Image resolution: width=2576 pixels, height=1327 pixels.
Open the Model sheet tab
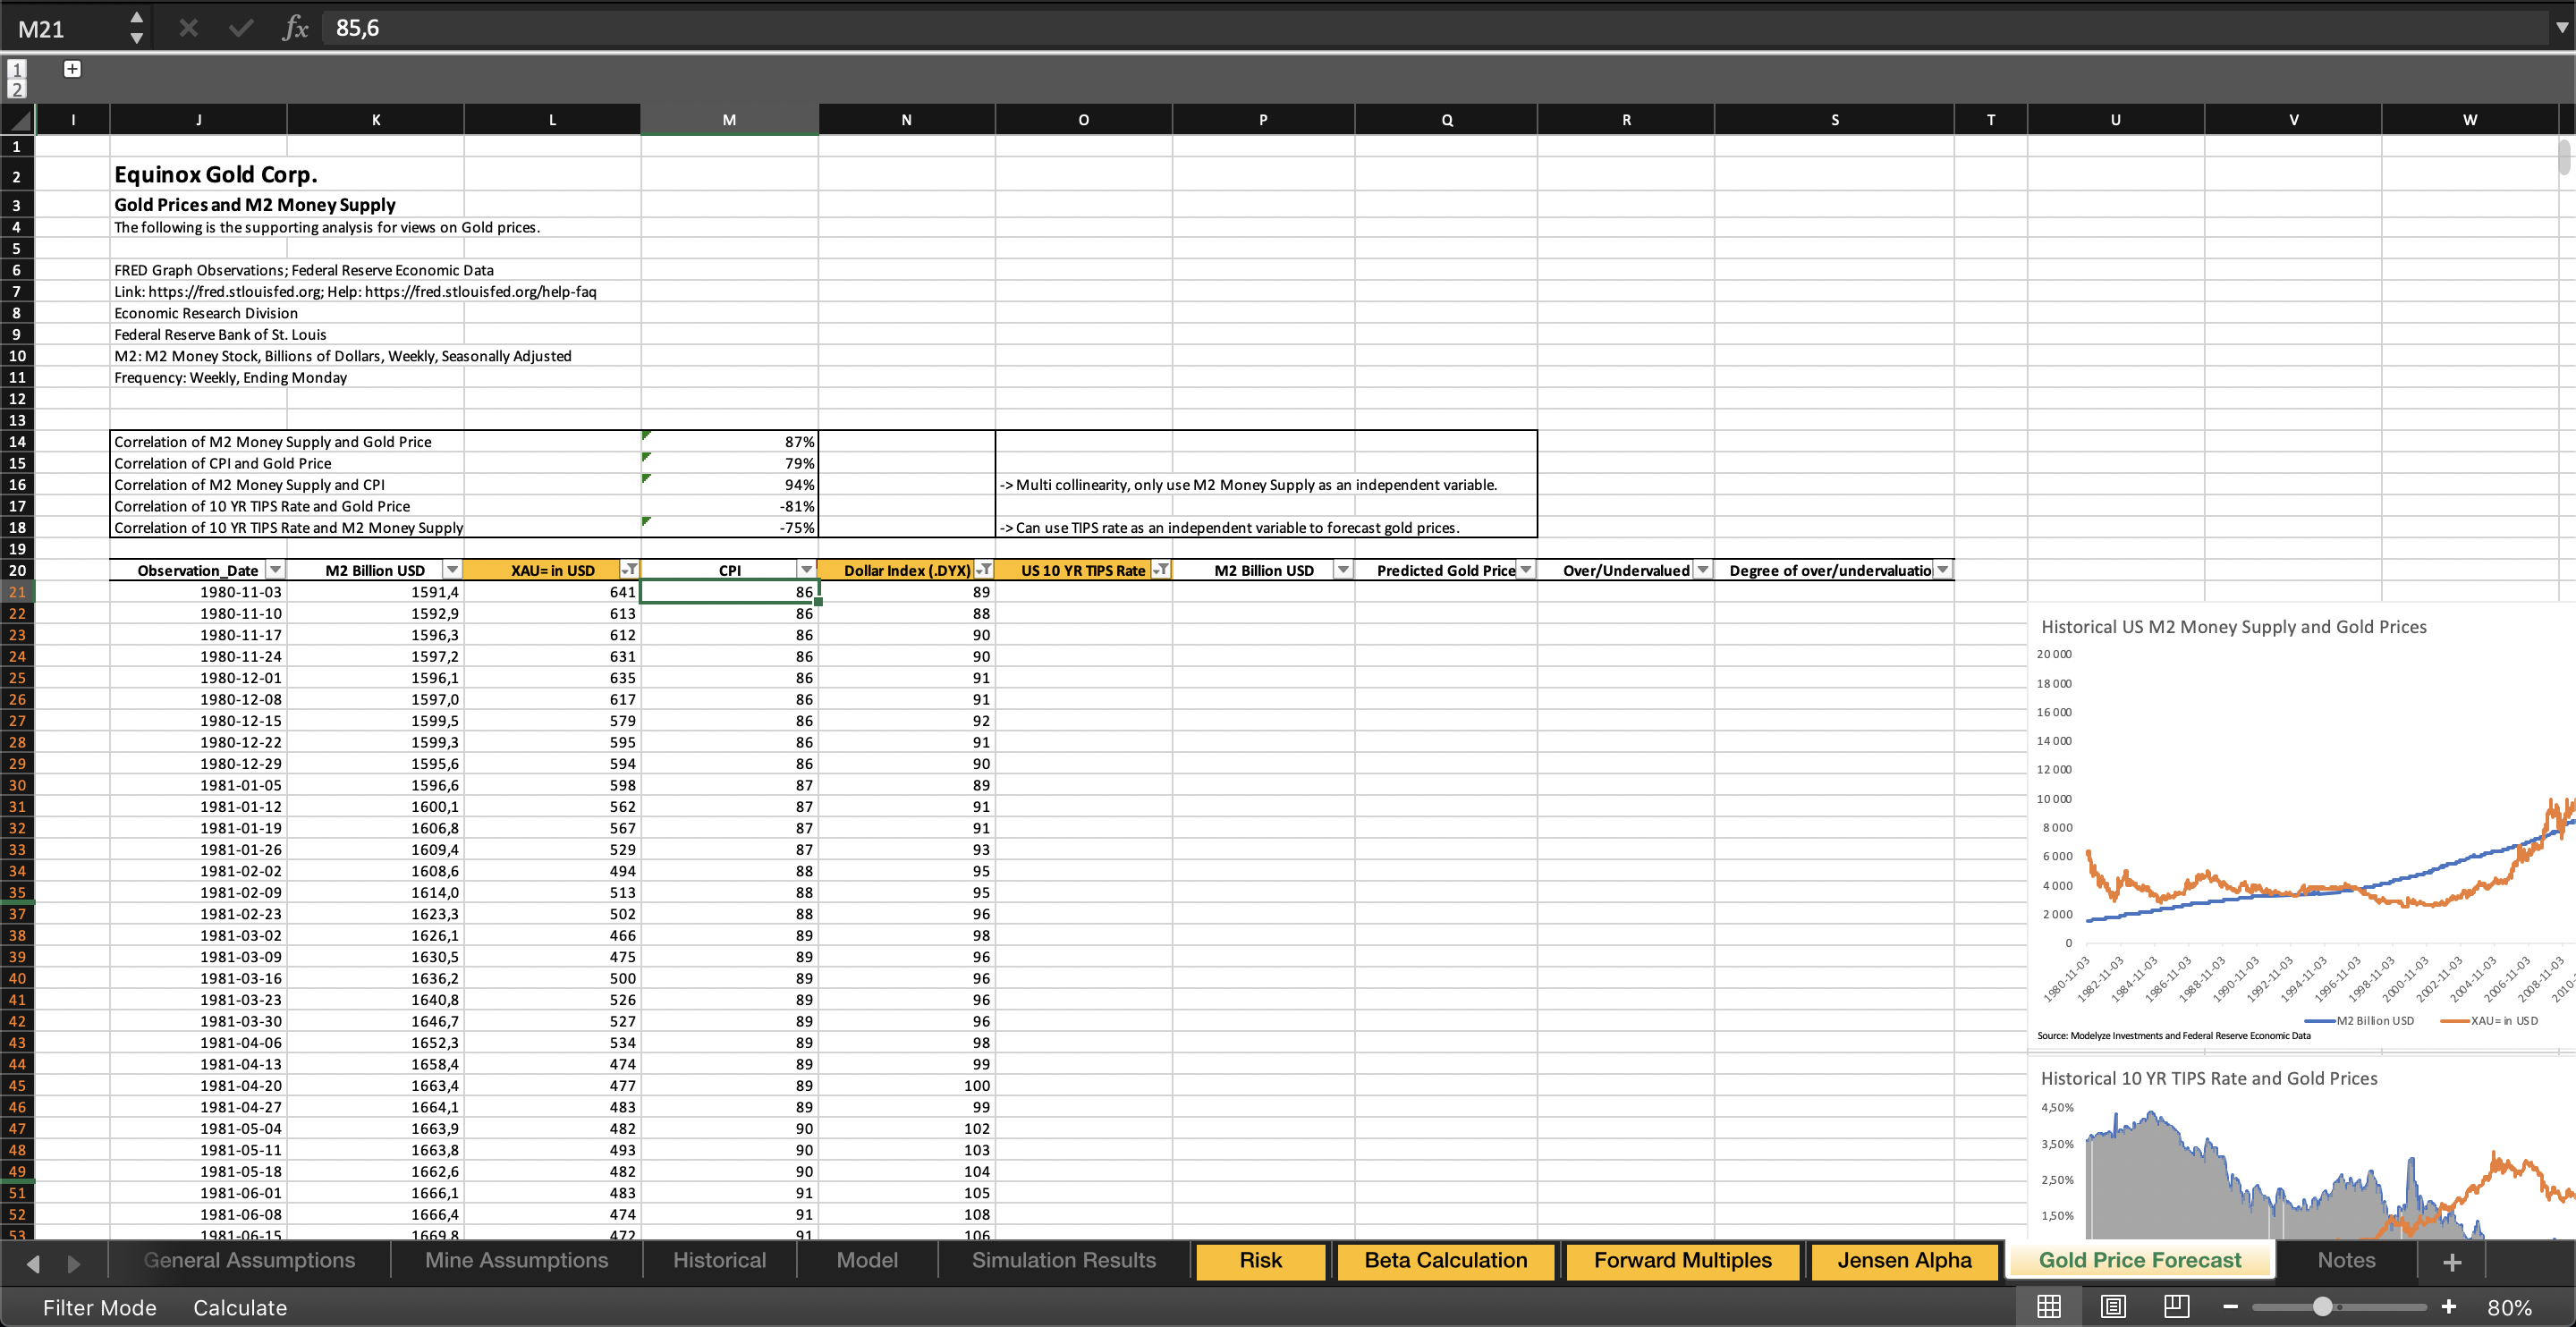tap(867, 1260)
